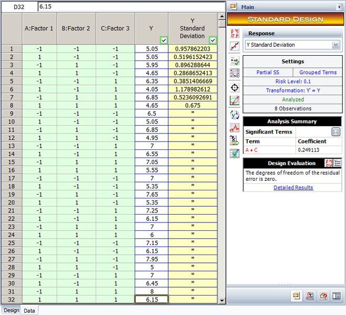The width and height of the screenshot is (346, 315).
Task: Open the Detailed Results link
Action: 293,187
